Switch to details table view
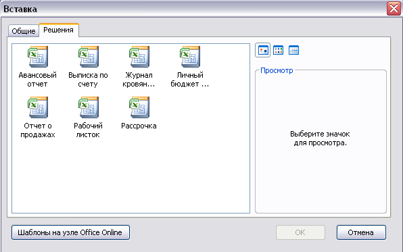Image resolution: width=403 pixels, height=252 pixels. click(293, 50)
